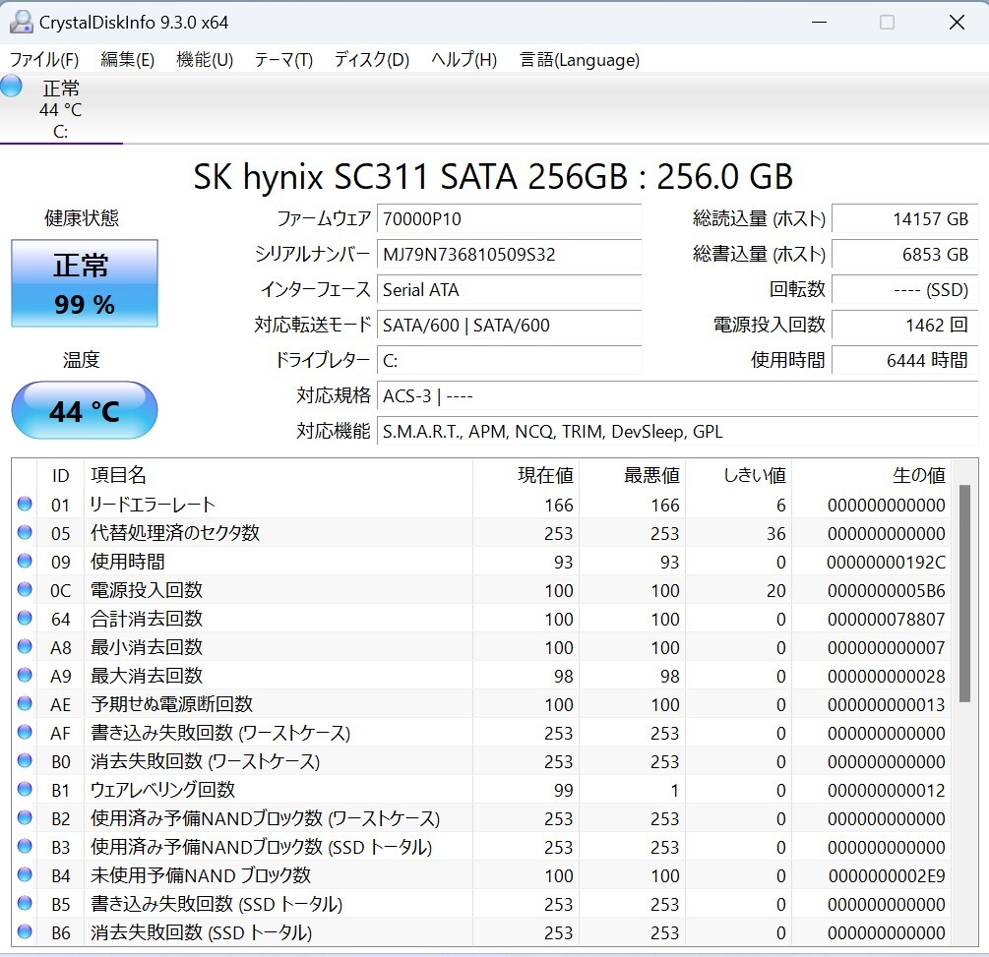Click the ID column header

tap(61, 475)
